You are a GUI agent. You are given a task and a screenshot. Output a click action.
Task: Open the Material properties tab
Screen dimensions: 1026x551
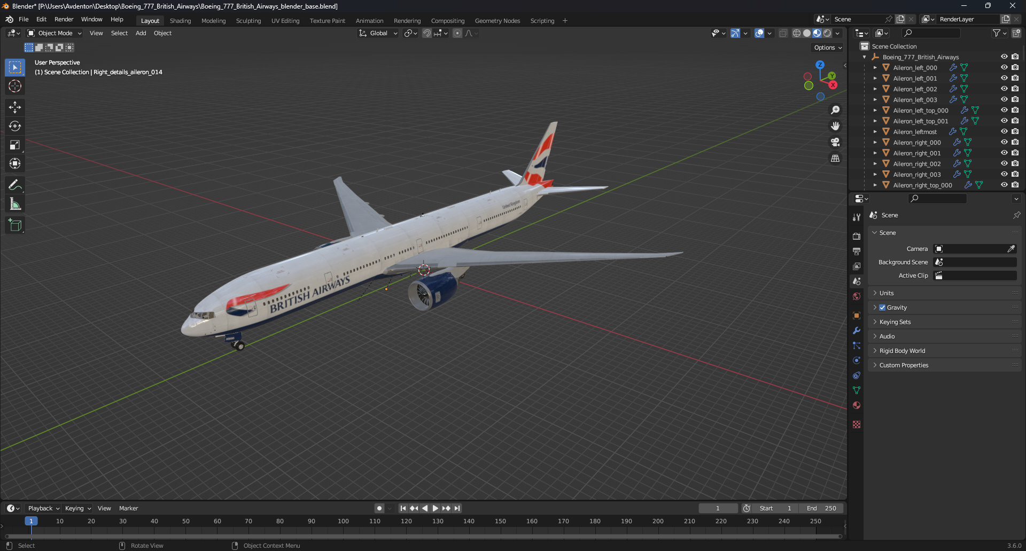point(857,405)
